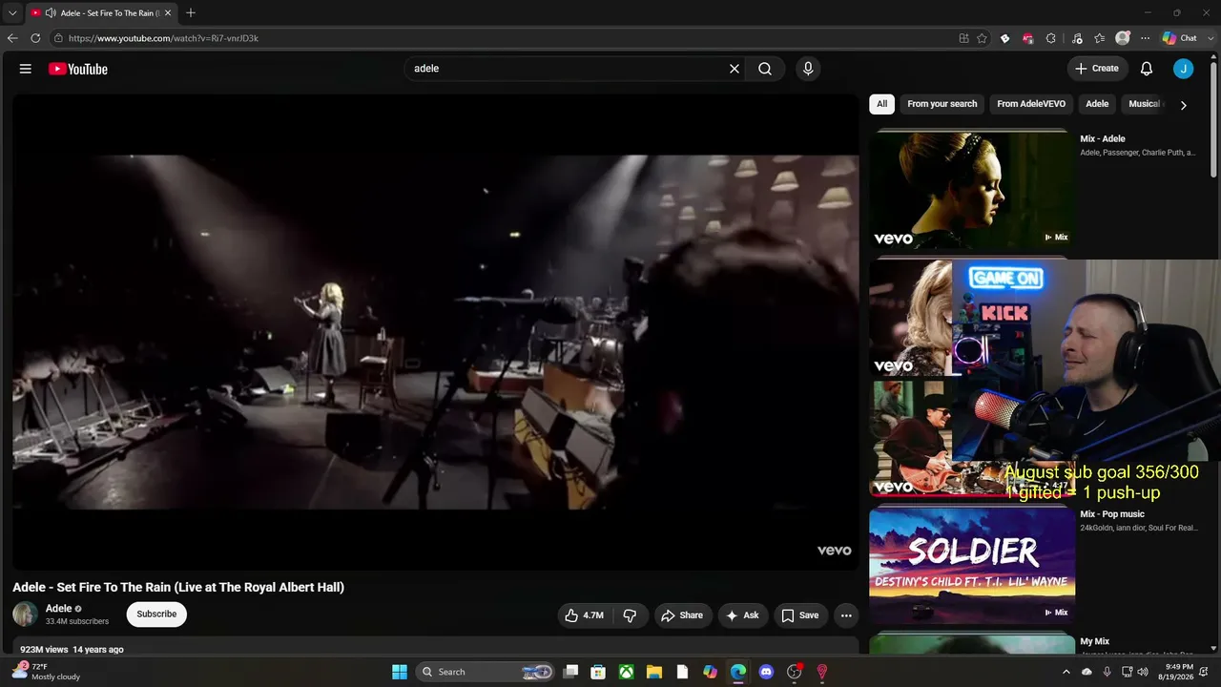Open the YouTube guide hamburger menu
Screen dimensions: 1221x687
[26, 69]
